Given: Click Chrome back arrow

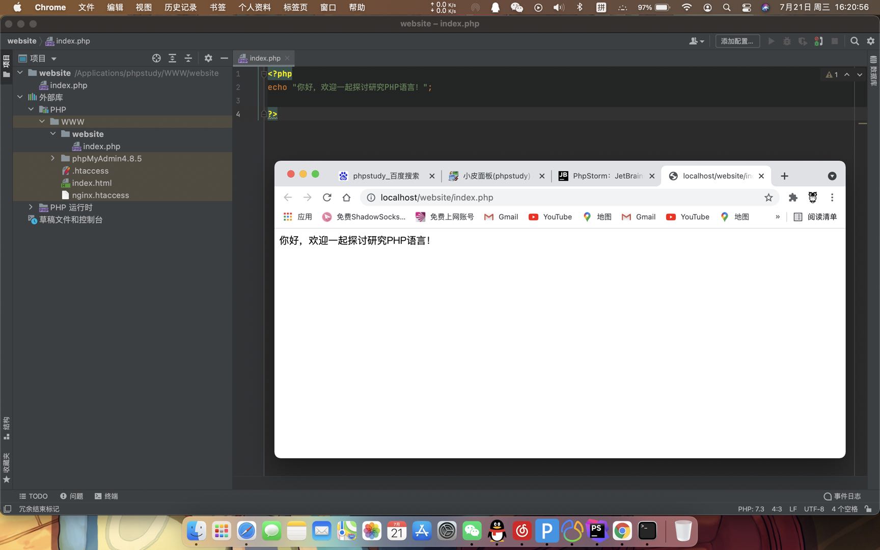Looking at the screenshot, I should [x=288, y=198].
